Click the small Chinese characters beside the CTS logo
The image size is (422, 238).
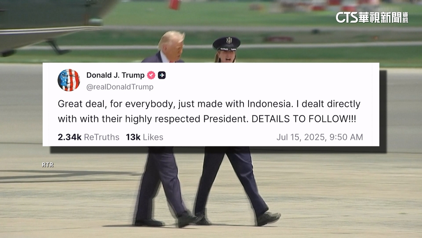coord(405,17)
